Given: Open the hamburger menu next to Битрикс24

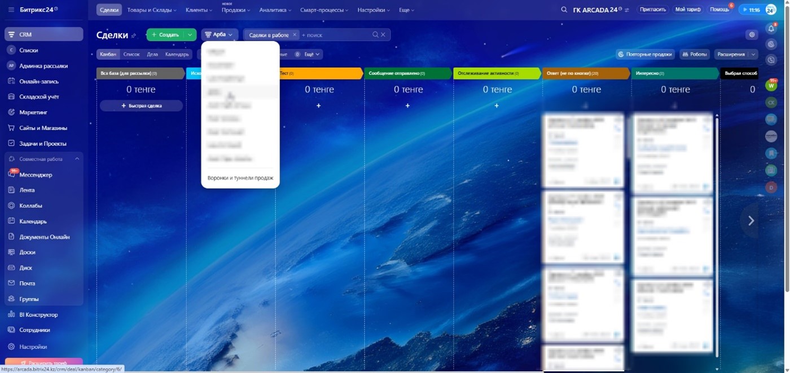Looking at the screenshot, I should point(11,10).
